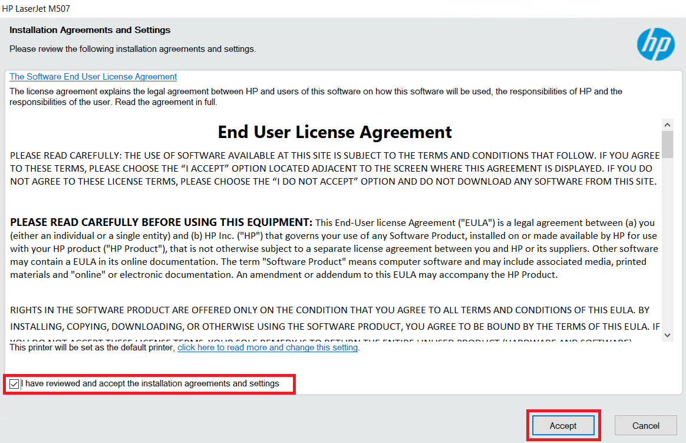Click the 'The license agreement explains' description text
The image size is (686, 443).
pos(316,97)
